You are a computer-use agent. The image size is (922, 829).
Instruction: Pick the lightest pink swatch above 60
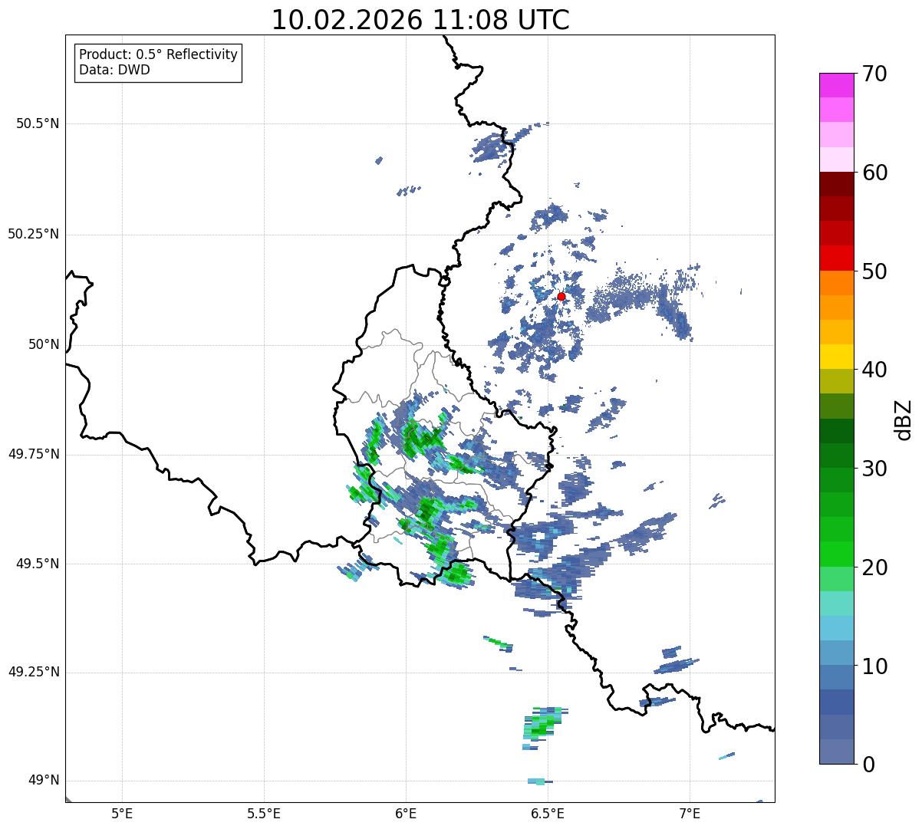pos(837,160)
